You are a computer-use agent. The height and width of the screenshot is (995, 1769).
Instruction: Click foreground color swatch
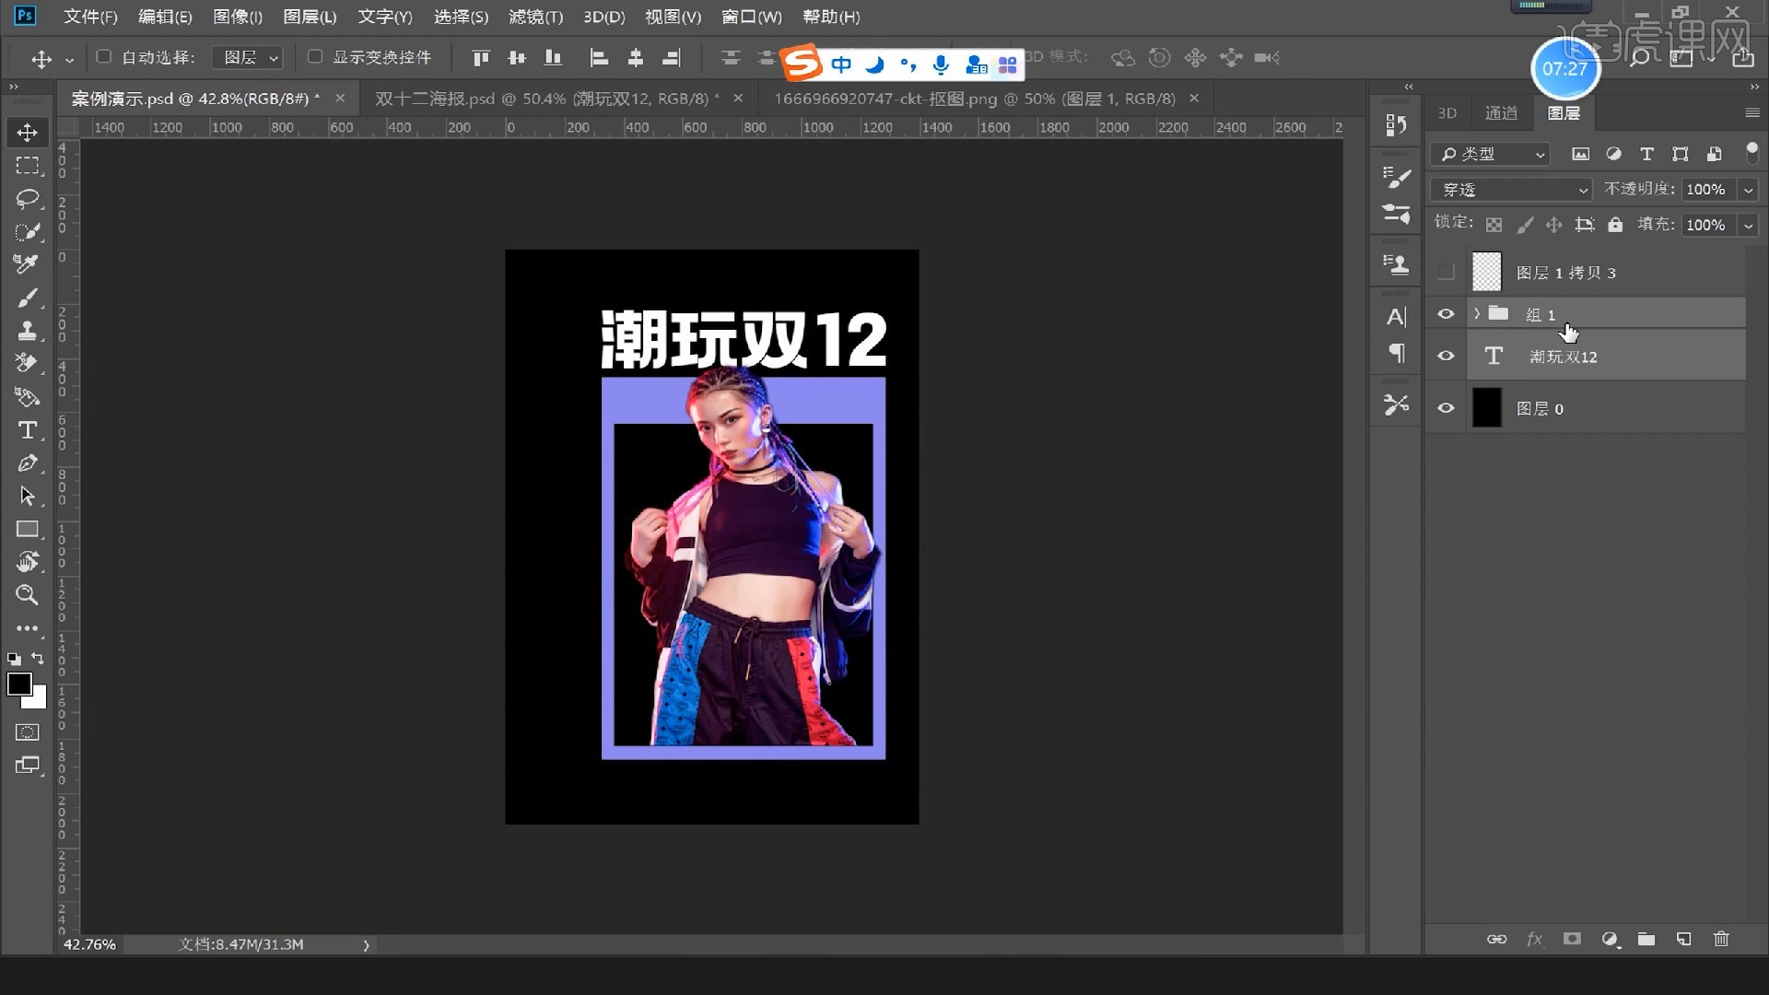18,684
